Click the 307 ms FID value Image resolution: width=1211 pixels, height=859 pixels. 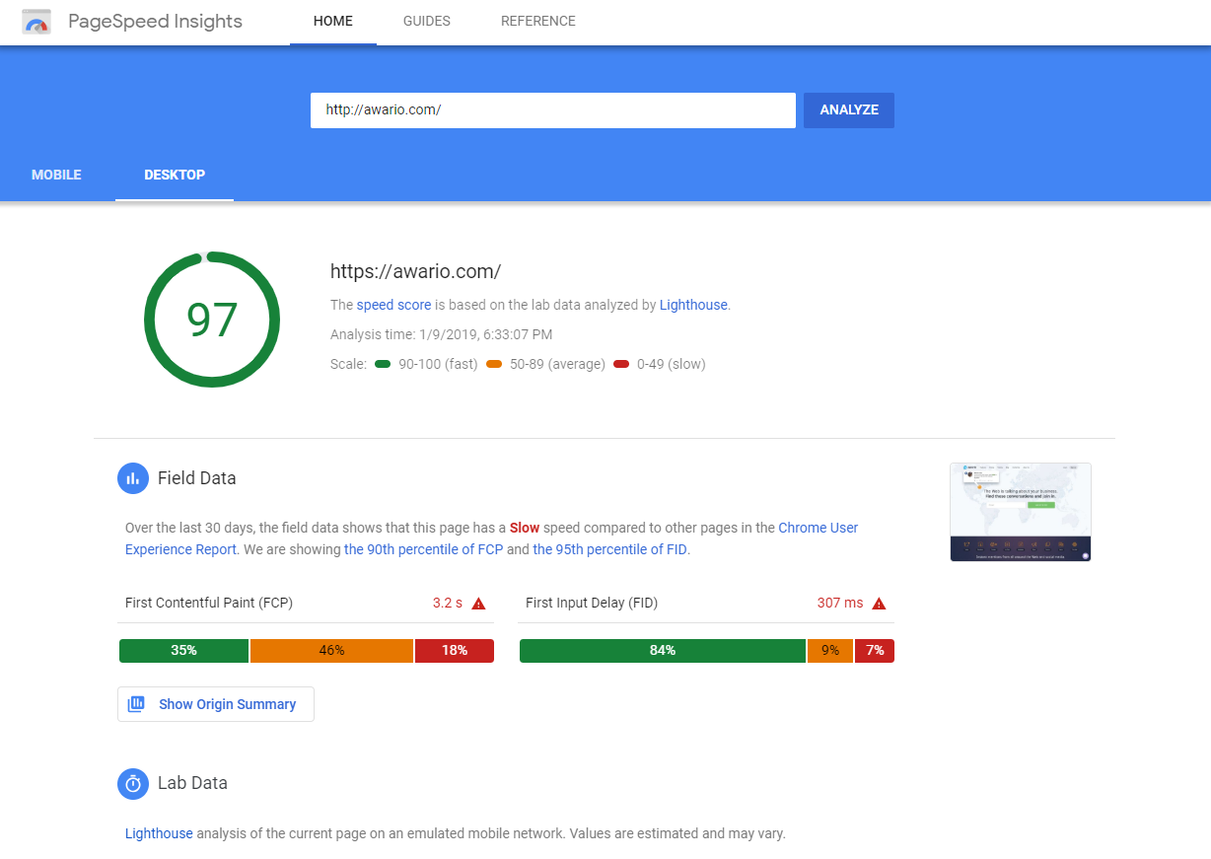[840, 603]
